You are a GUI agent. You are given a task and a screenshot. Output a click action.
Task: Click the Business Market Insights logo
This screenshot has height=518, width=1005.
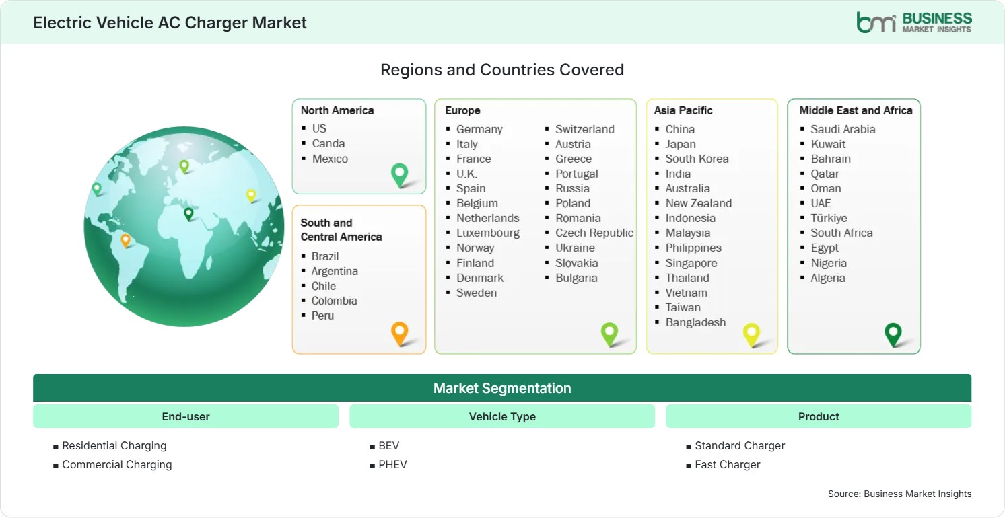click(x=913, y=22)
